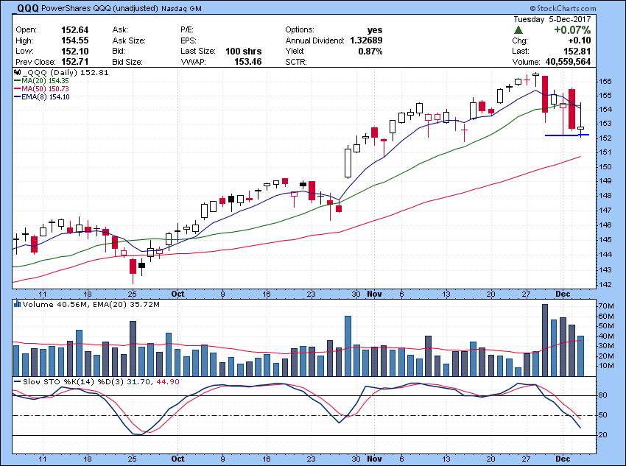Viewport: 626px width, 466px height.
Task: Click the Prev Close value 152.71
Action: coord(74,62)
